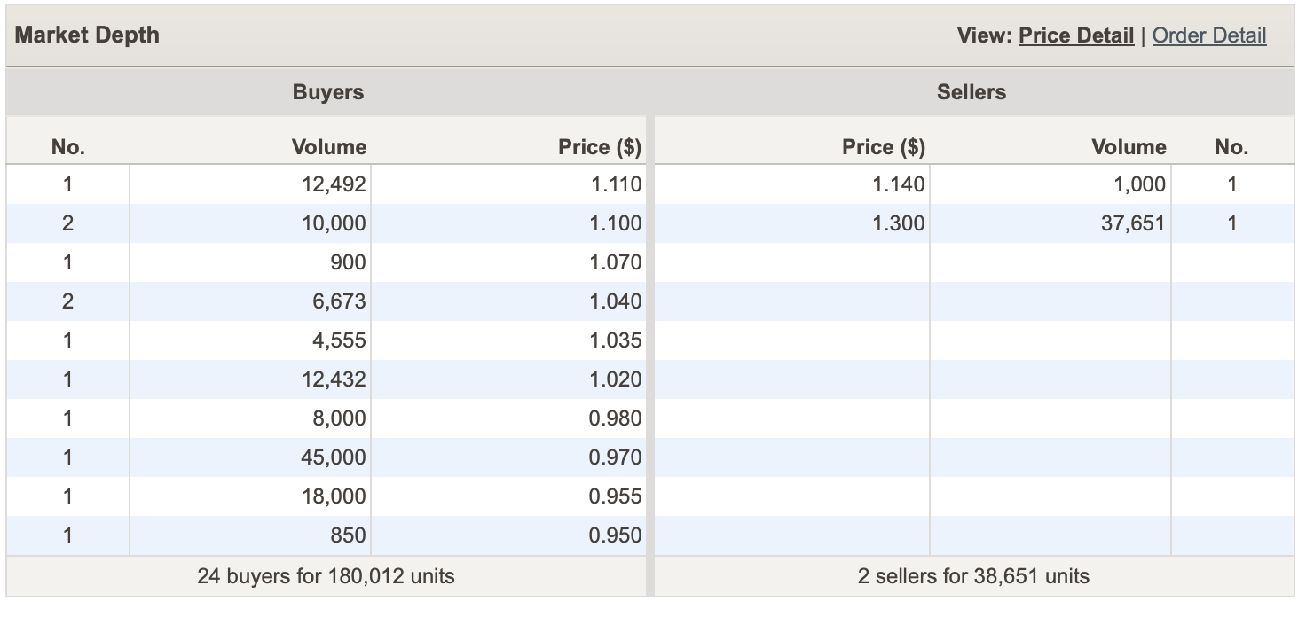
Task: Click the 2 sellers for 38,651 units summary
Action: coord(973,576)
